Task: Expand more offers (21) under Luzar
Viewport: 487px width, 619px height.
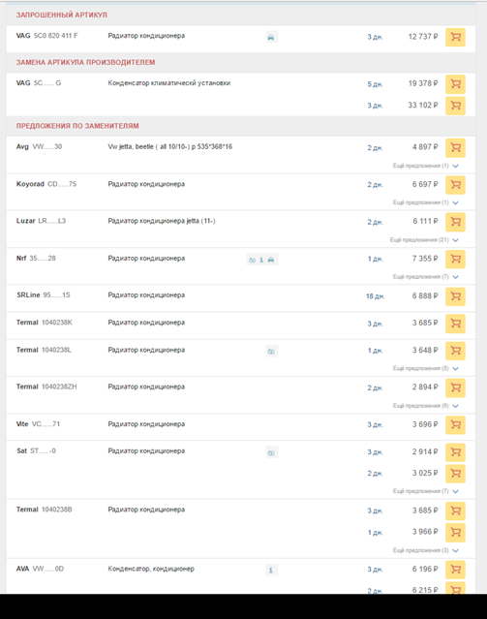Action: pyautogui.click(x=424, y=240)
